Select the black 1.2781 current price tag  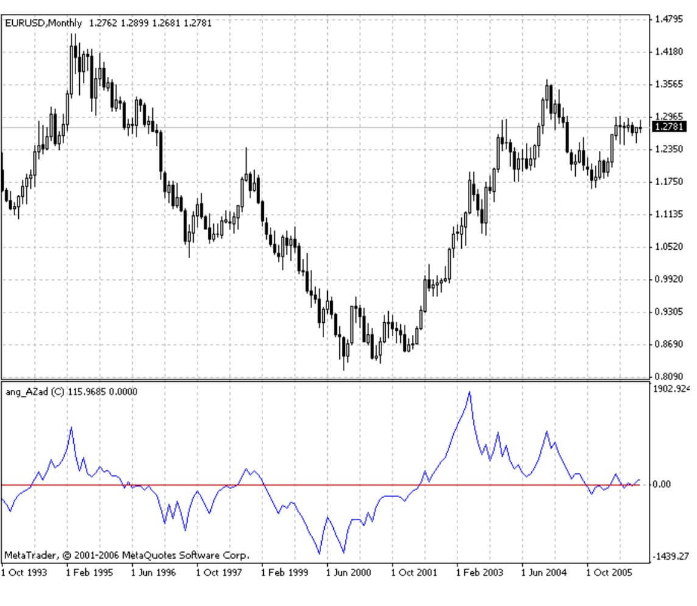point(668,127)
